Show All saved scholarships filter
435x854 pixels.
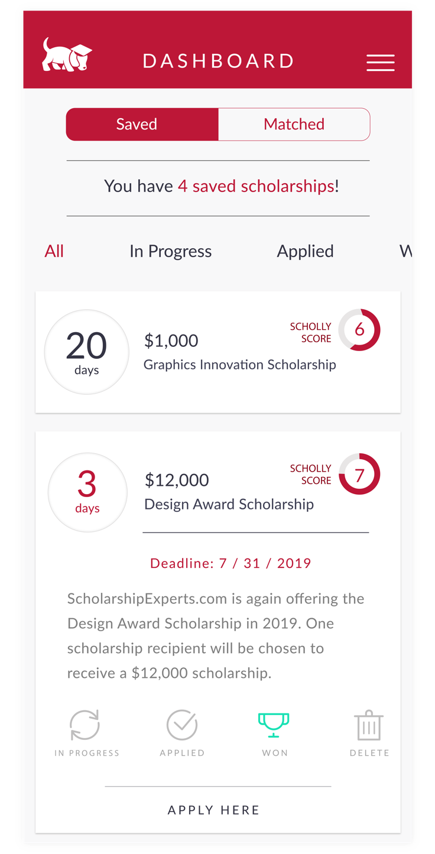click(54, 251)
